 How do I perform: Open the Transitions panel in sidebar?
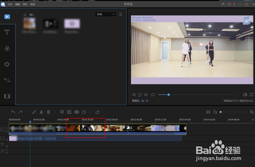tap(7, 80)
